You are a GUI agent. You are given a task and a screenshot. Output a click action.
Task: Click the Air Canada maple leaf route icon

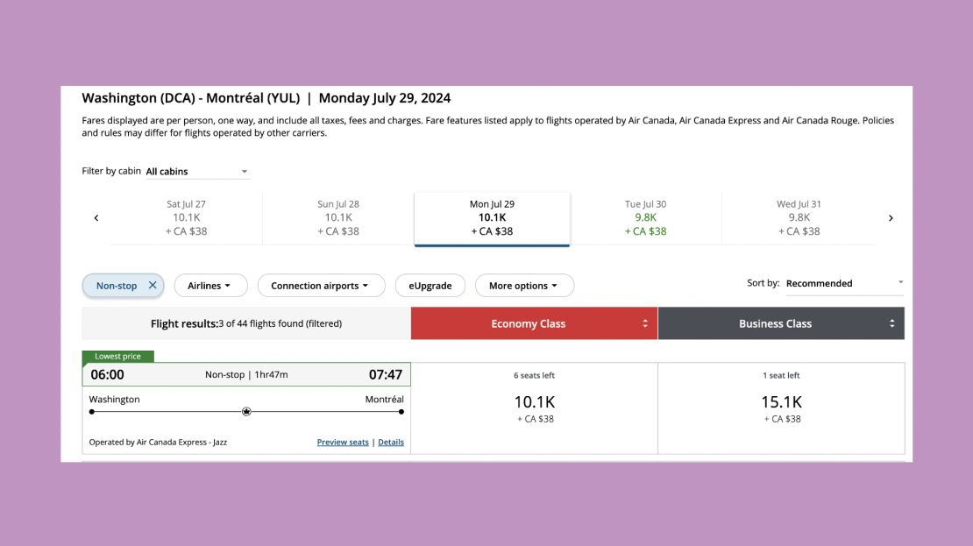246,411
